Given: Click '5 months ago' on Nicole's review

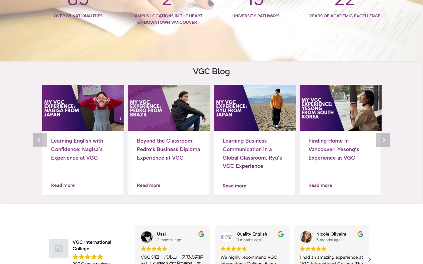Looking at the screenshot, I should pos(328,240).
